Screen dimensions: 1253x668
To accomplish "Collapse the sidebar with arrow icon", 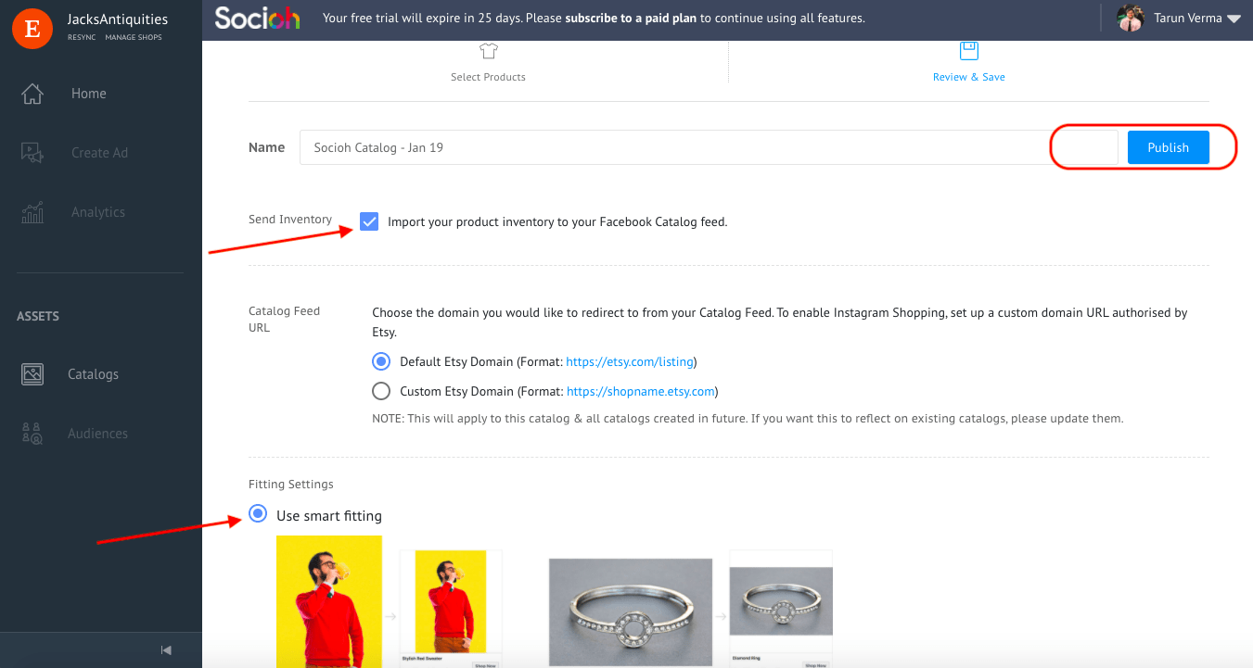I will point(166,650).
